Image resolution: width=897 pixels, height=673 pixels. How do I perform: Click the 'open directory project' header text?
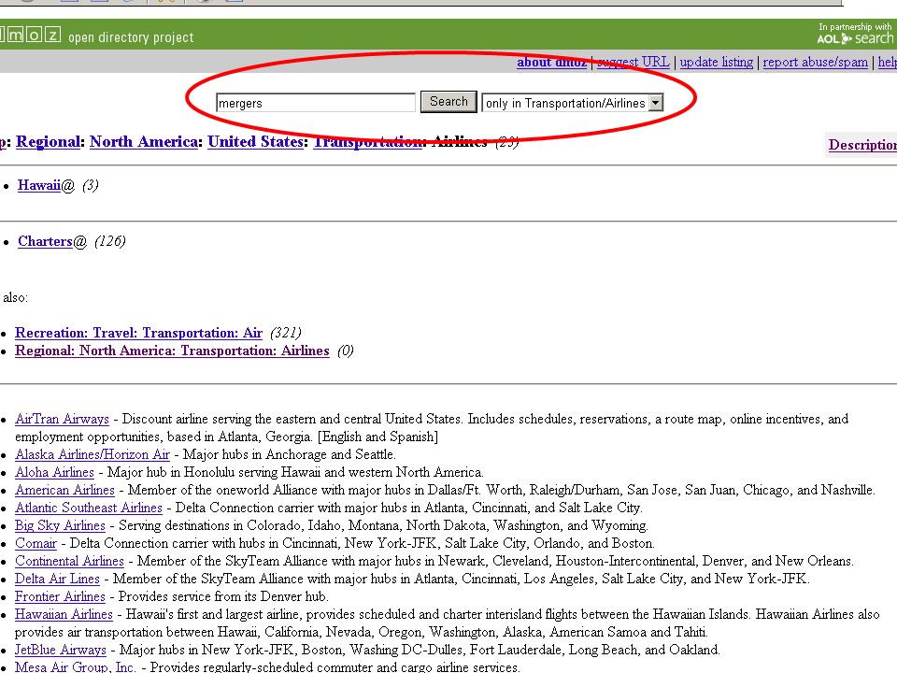[131, 37]
